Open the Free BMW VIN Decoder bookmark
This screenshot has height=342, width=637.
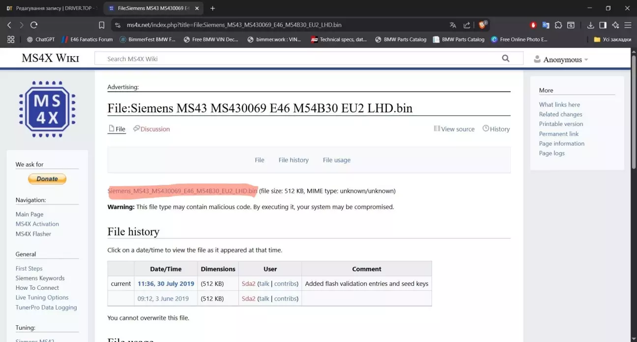(211, 39)
